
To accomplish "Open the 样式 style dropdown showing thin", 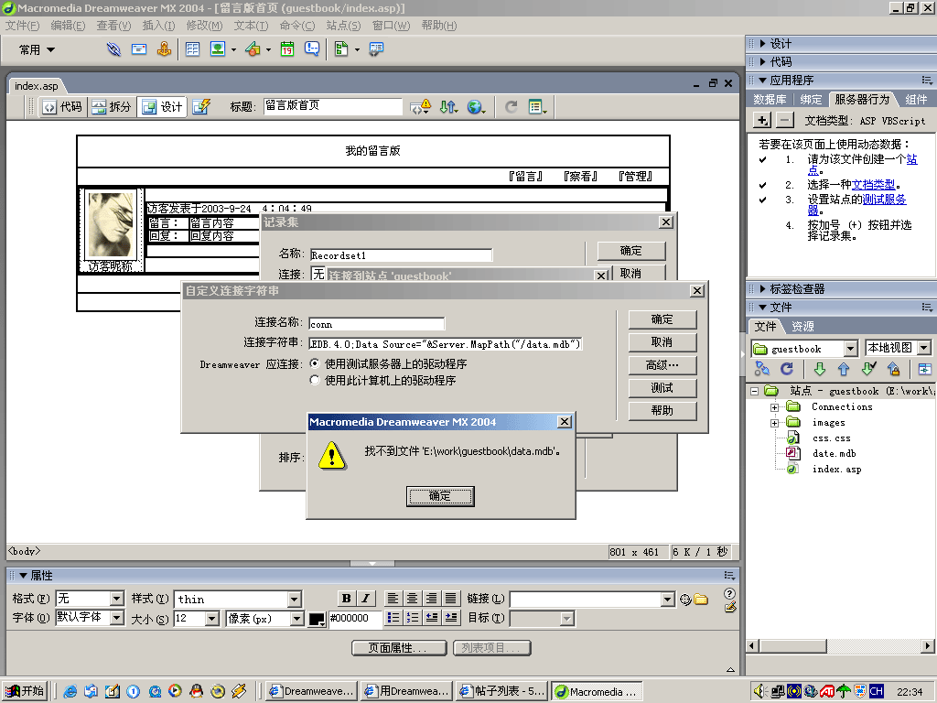I will click(294, 599).
